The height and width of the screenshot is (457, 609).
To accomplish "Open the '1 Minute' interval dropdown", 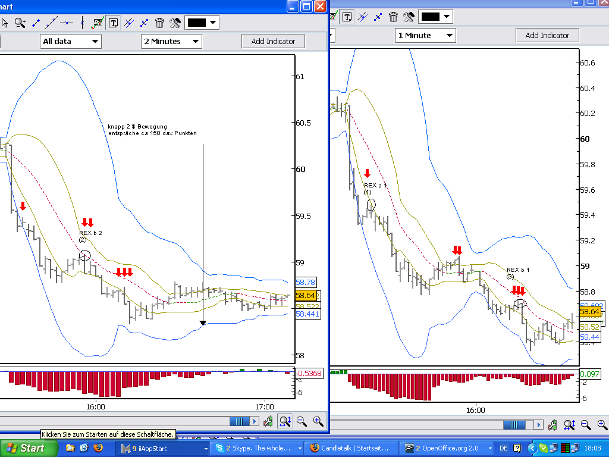I will [425, 36].
